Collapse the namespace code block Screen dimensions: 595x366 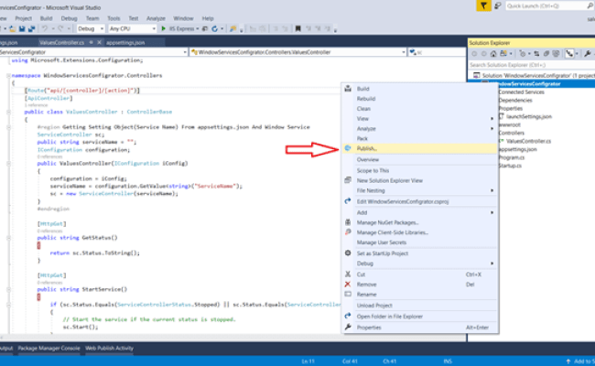point(8,75)
